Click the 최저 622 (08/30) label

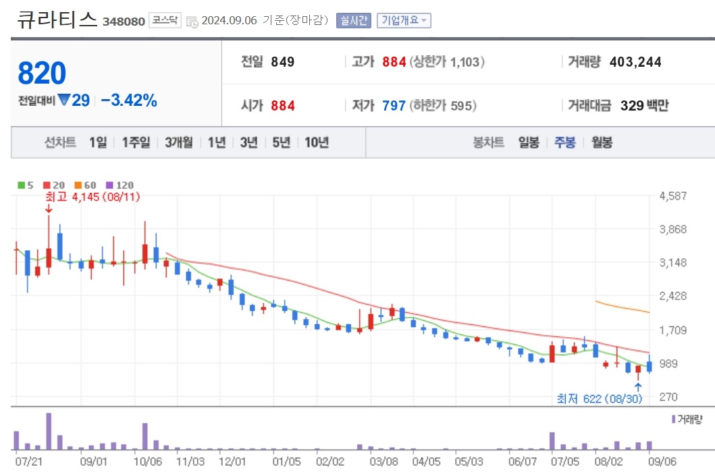pyautogui.click(x=599, y=399)
